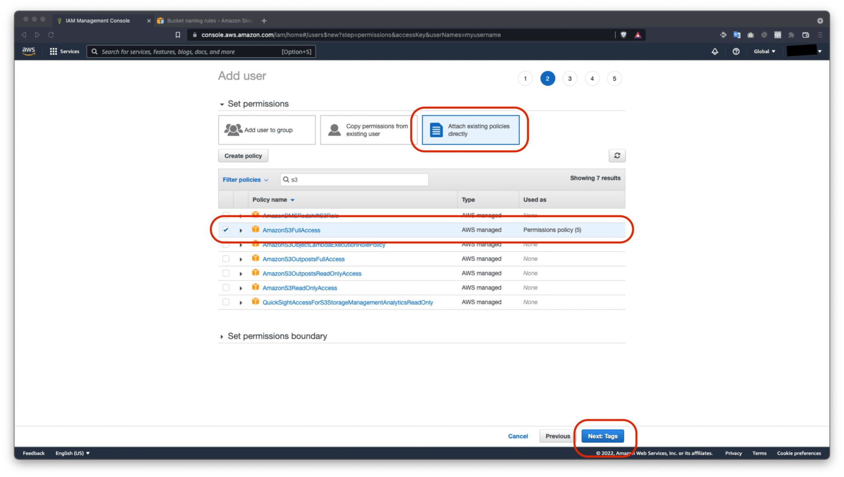844x477 pixels.
Task: Select the Add user to group option
Action: coord(266,130)
